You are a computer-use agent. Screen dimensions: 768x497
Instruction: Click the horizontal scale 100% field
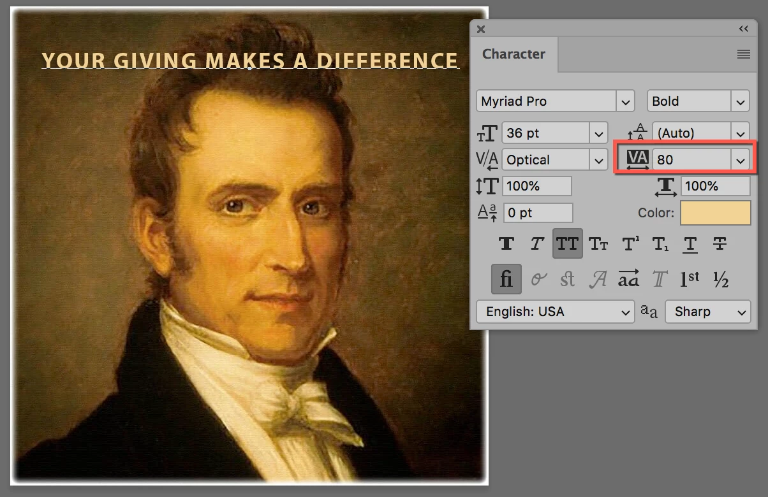pos(716,186)
